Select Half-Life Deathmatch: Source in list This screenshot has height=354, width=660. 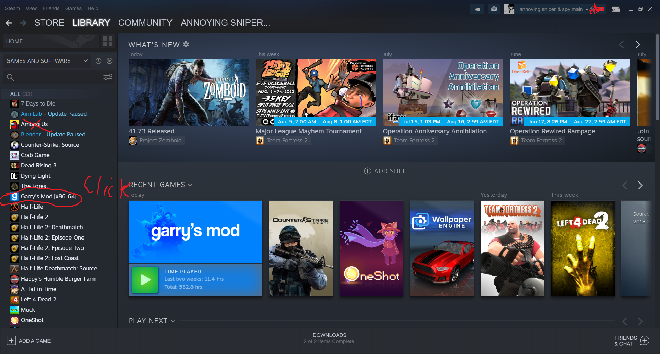pos(59,269)
